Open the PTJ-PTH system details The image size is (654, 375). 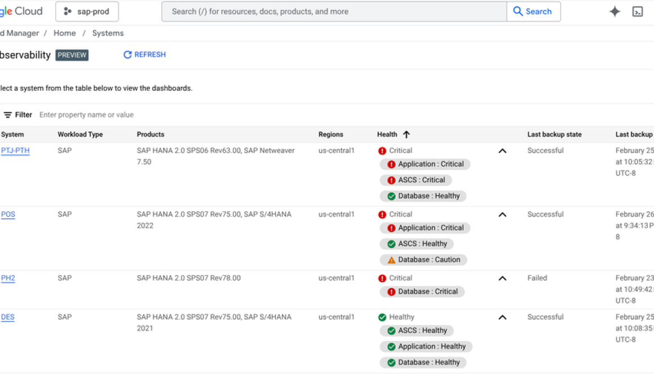pyautogui.click(x=15, y=151)
